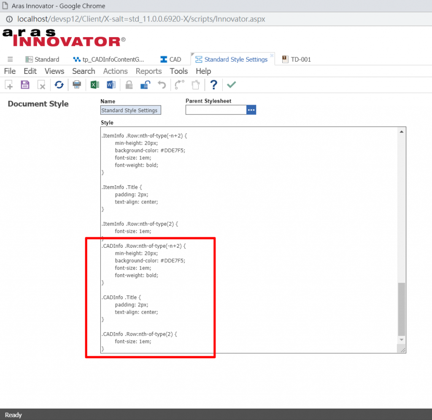Viewport: 432px width, 420px height.
Task: Save the document style with the purple disk icon
Action: tap(25, 84)
